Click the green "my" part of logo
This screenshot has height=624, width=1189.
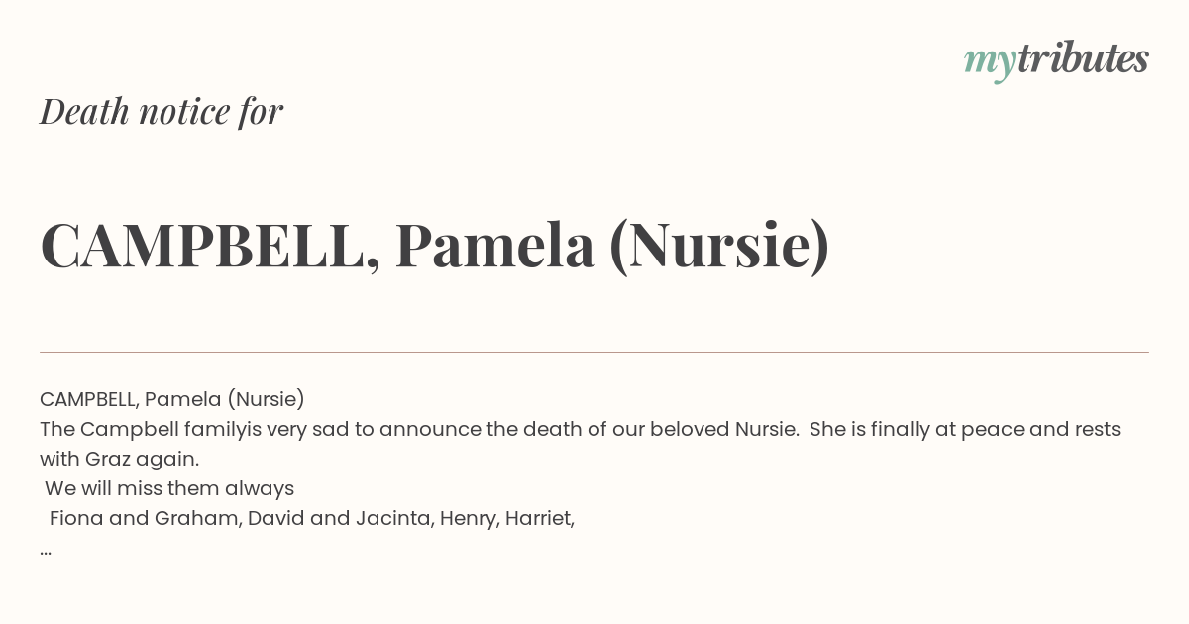click(989, 63)
